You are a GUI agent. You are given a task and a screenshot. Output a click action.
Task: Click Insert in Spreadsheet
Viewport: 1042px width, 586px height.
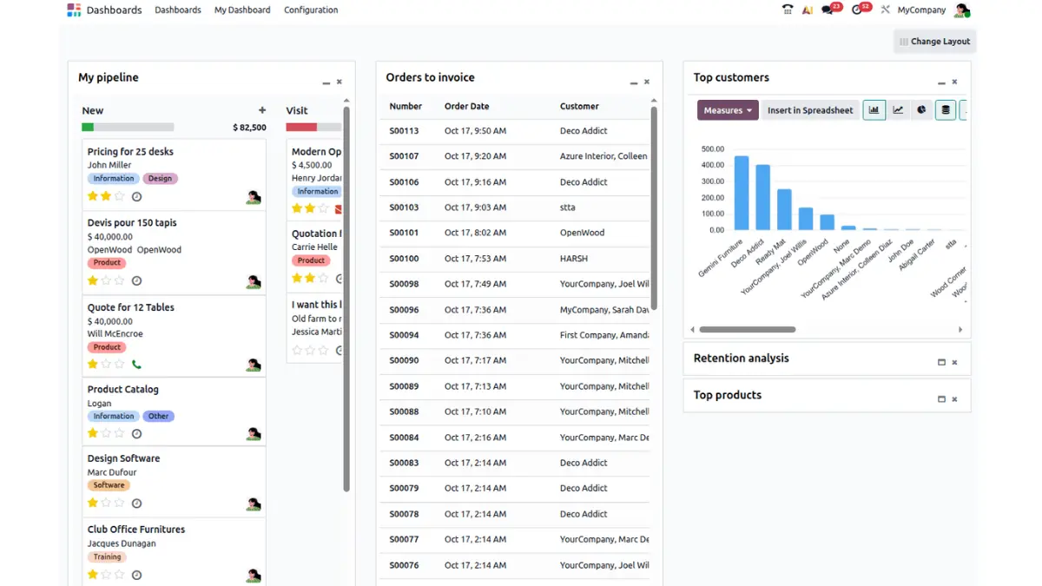(809, 109)
